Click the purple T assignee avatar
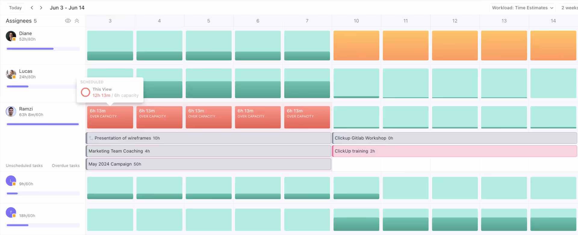Screen dimensions: 578x235 pyautogui.click(x=11, y=212)
